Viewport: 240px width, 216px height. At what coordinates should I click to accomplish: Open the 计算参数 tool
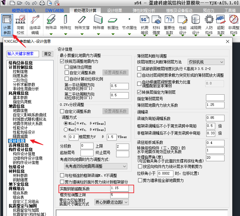[x=7, y=25]
